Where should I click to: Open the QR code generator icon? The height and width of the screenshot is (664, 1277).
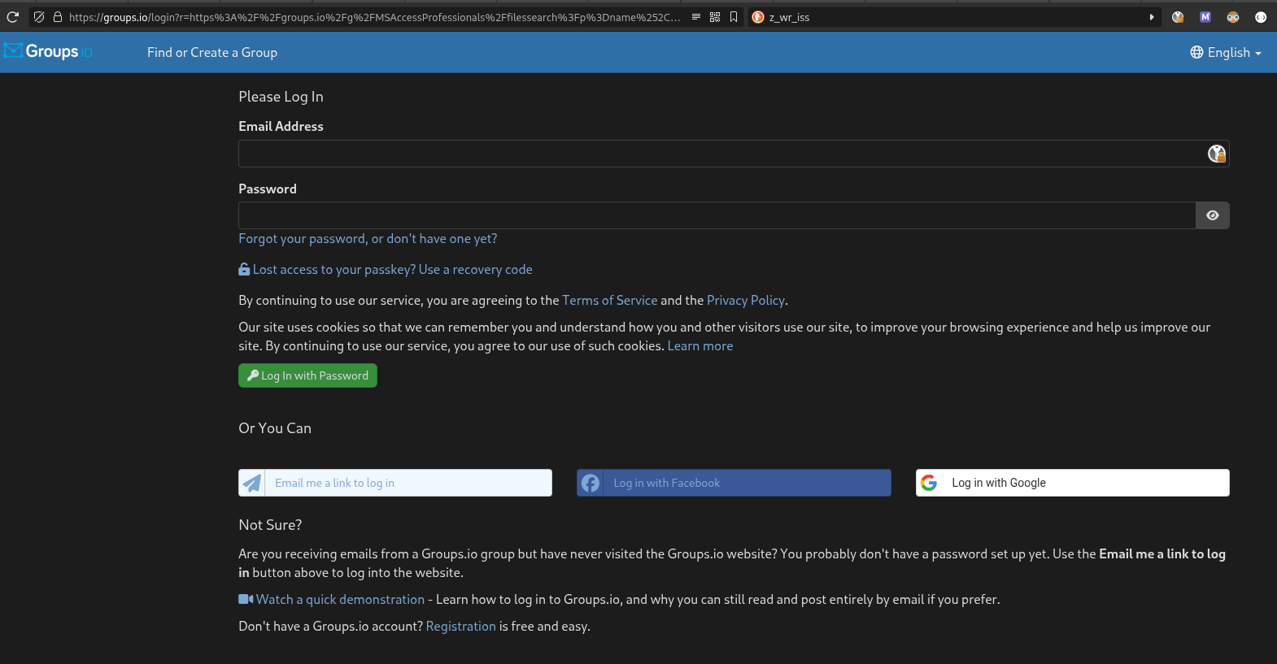(715, 17)
